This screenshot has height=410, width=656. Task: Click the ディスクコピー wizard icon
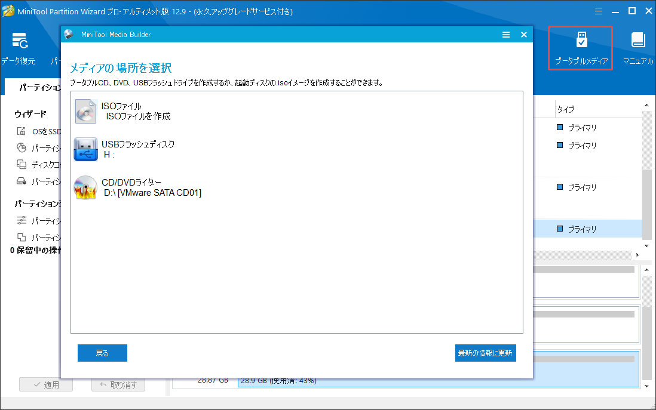(x=21, y=165)
